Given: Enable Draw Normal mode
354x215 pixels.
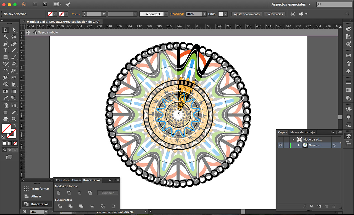Looking at the screenshot, I should [x=4, y=150].
